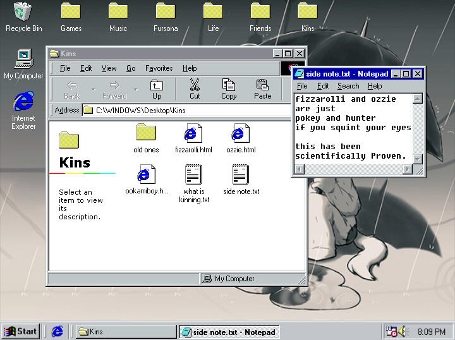455x340 pixels.
Task: Open the old ones folder
Action: (x=146, y=134)
